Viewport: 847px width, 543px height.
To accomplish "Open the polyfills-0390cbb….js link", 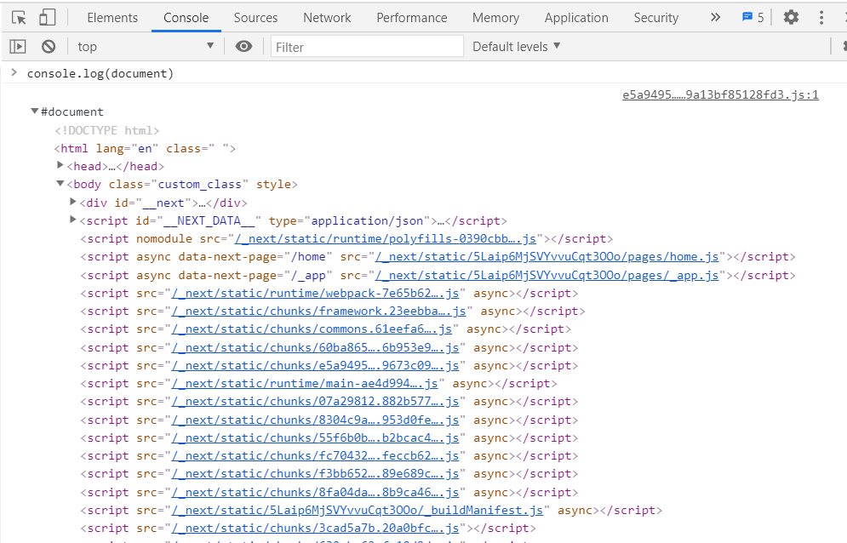I will point(385,239).
